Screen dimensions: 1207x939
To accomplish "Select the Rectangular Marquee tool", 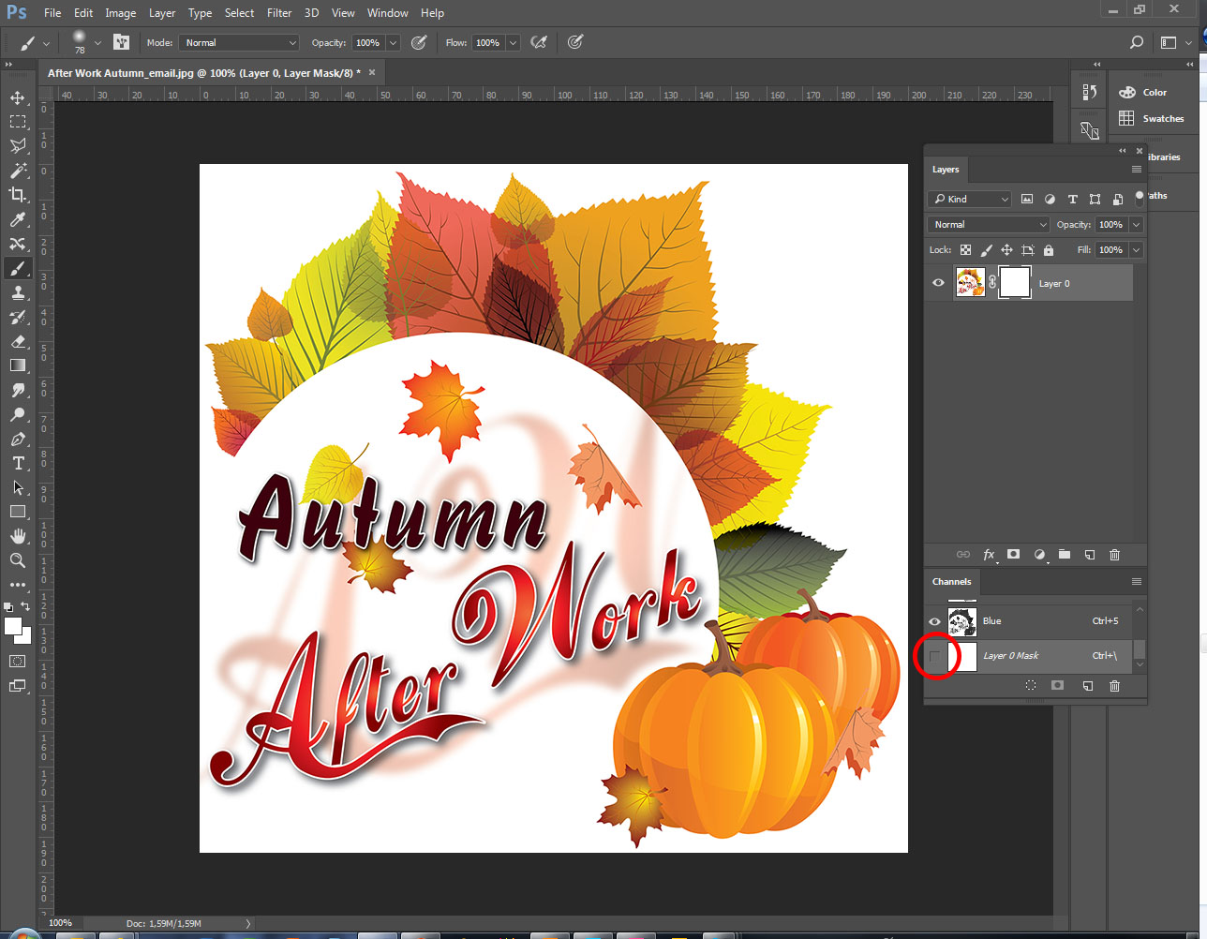I will coord(18,122).
